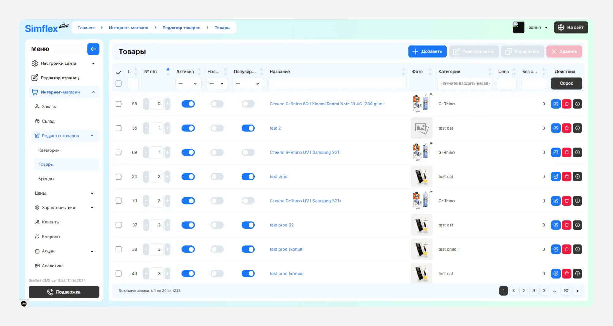Decrease order number for 'test 2'
The width and height of the screenshot is (613, 326).
(x=146, y=128)
